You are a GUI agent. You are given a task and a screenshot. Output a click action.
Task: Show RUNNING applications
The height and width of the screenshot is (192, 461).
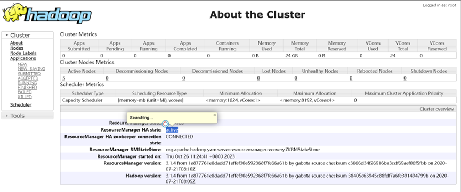[x=27, y=83]
